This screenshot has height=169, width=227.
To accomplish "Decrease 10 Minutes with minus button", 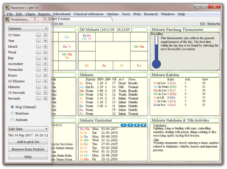I will (38, 81).
